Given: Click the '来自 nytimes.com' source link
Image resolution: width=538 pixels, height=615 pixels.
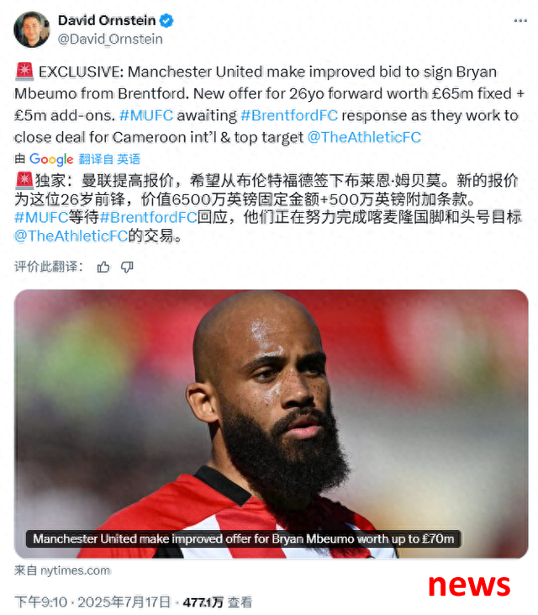Looking at the screenshot, I should [x=62, y=570].
